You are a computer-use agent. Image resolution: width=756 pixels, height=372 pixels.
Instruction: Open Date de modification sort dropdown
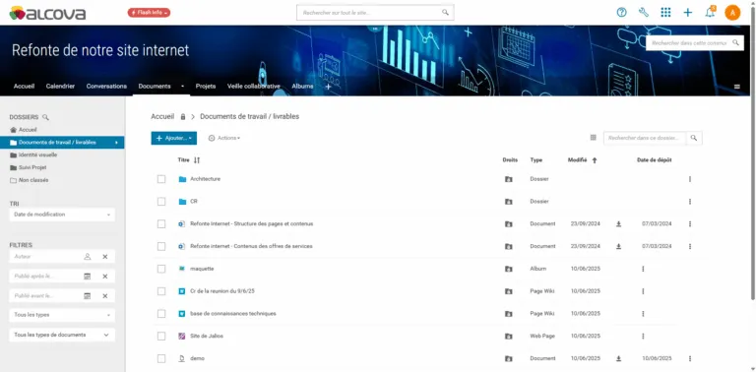click(x=62, y=215)
